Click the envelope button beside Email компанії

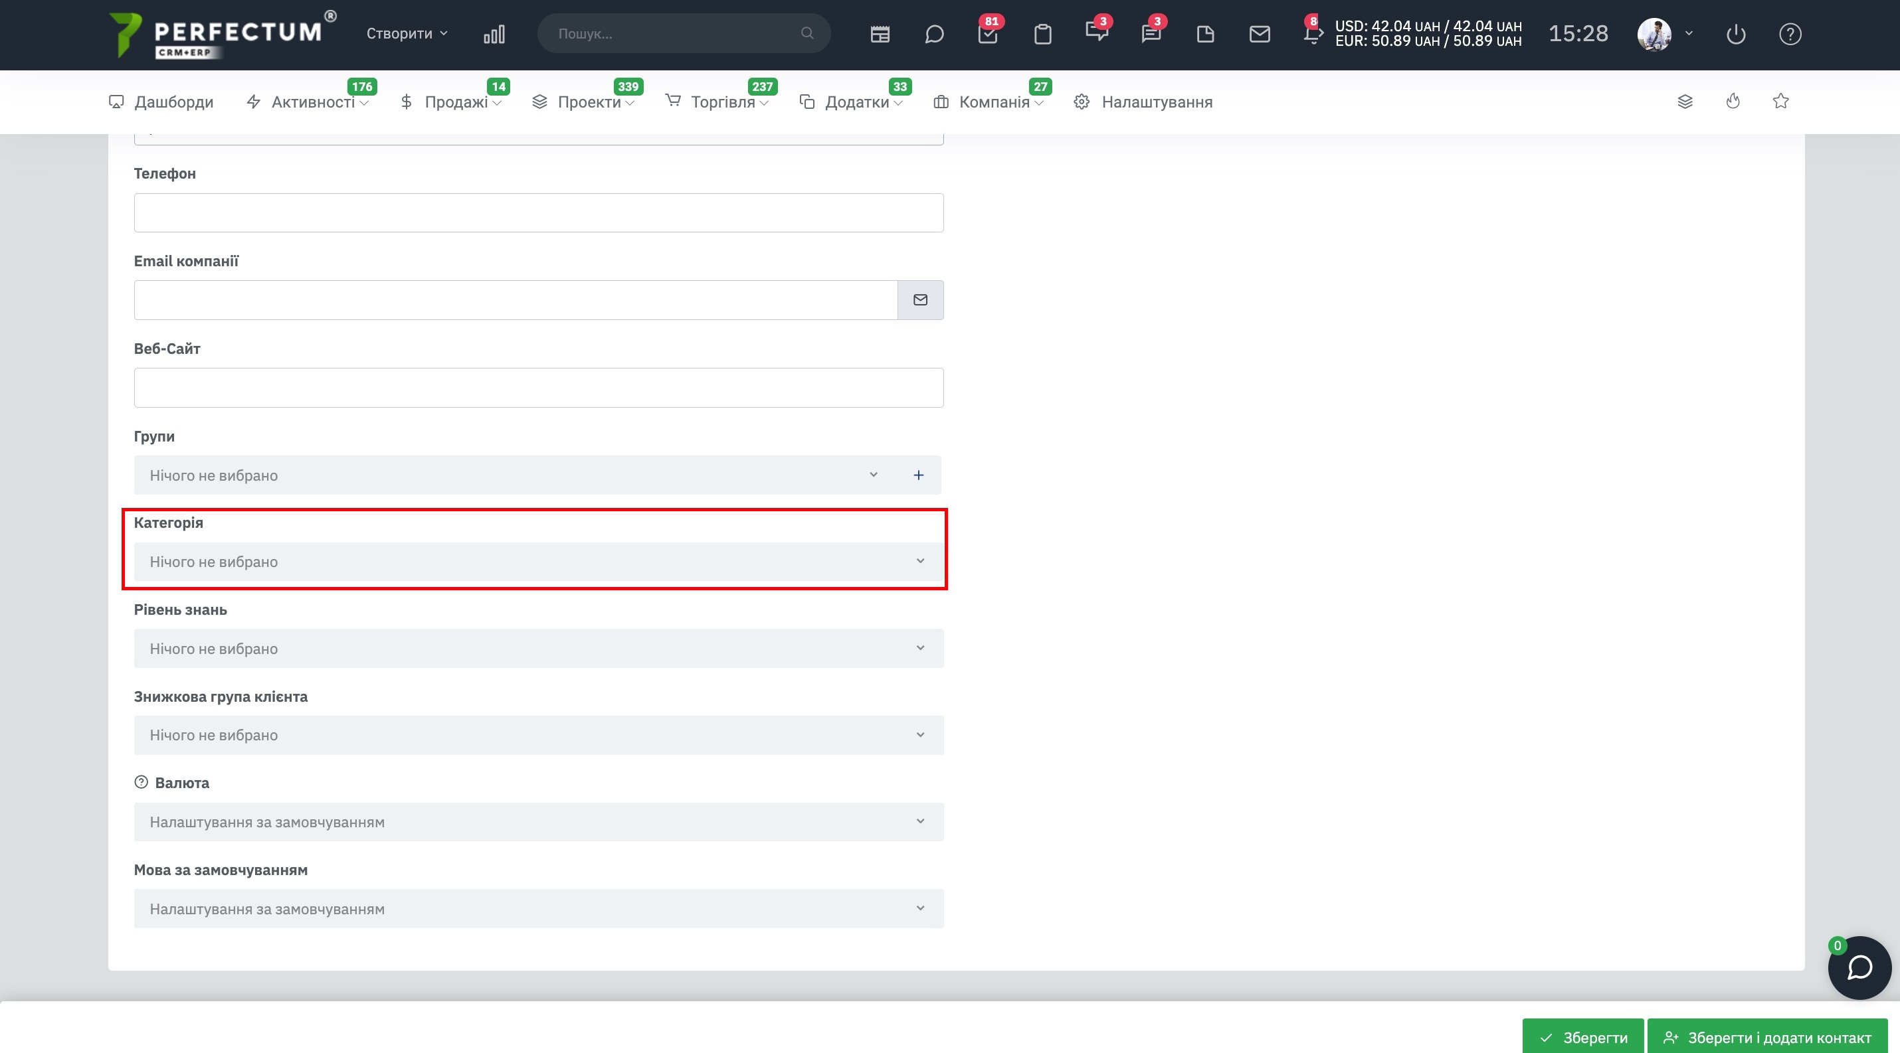pos(921,300)
